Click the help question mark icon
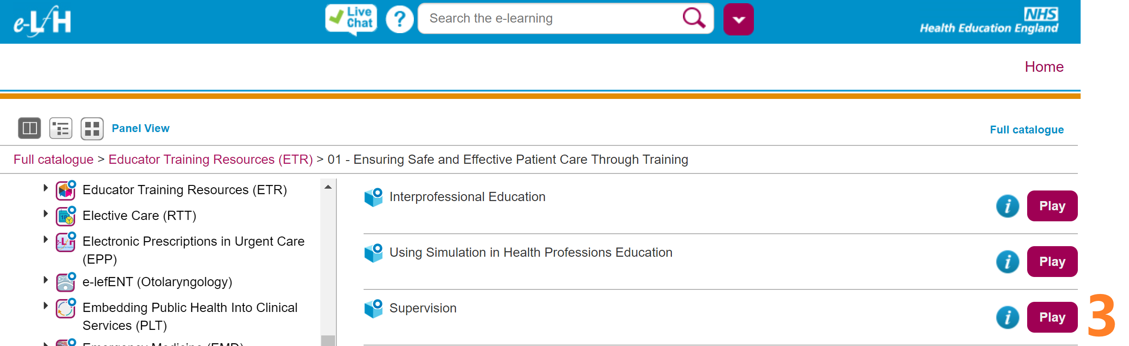1129x346 pixels. point(400,19)
